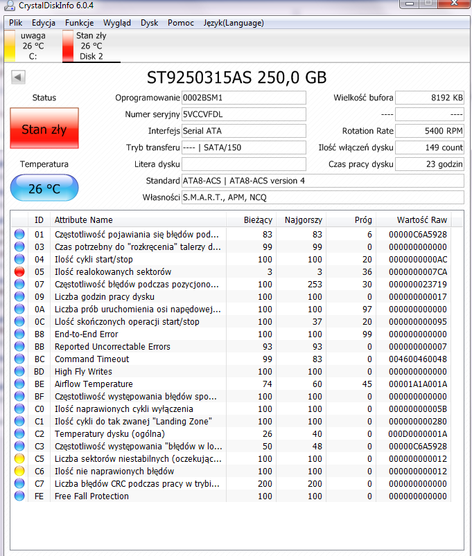
Task: Click blue status dot for attribute 0C
Action: click(x=19, y=321)
